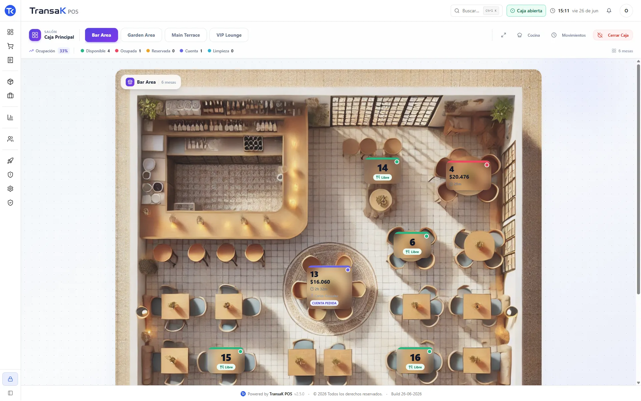641x401 pixels.
Task: Click the Ocupación 33% indicator
Action: coord(49,51)
